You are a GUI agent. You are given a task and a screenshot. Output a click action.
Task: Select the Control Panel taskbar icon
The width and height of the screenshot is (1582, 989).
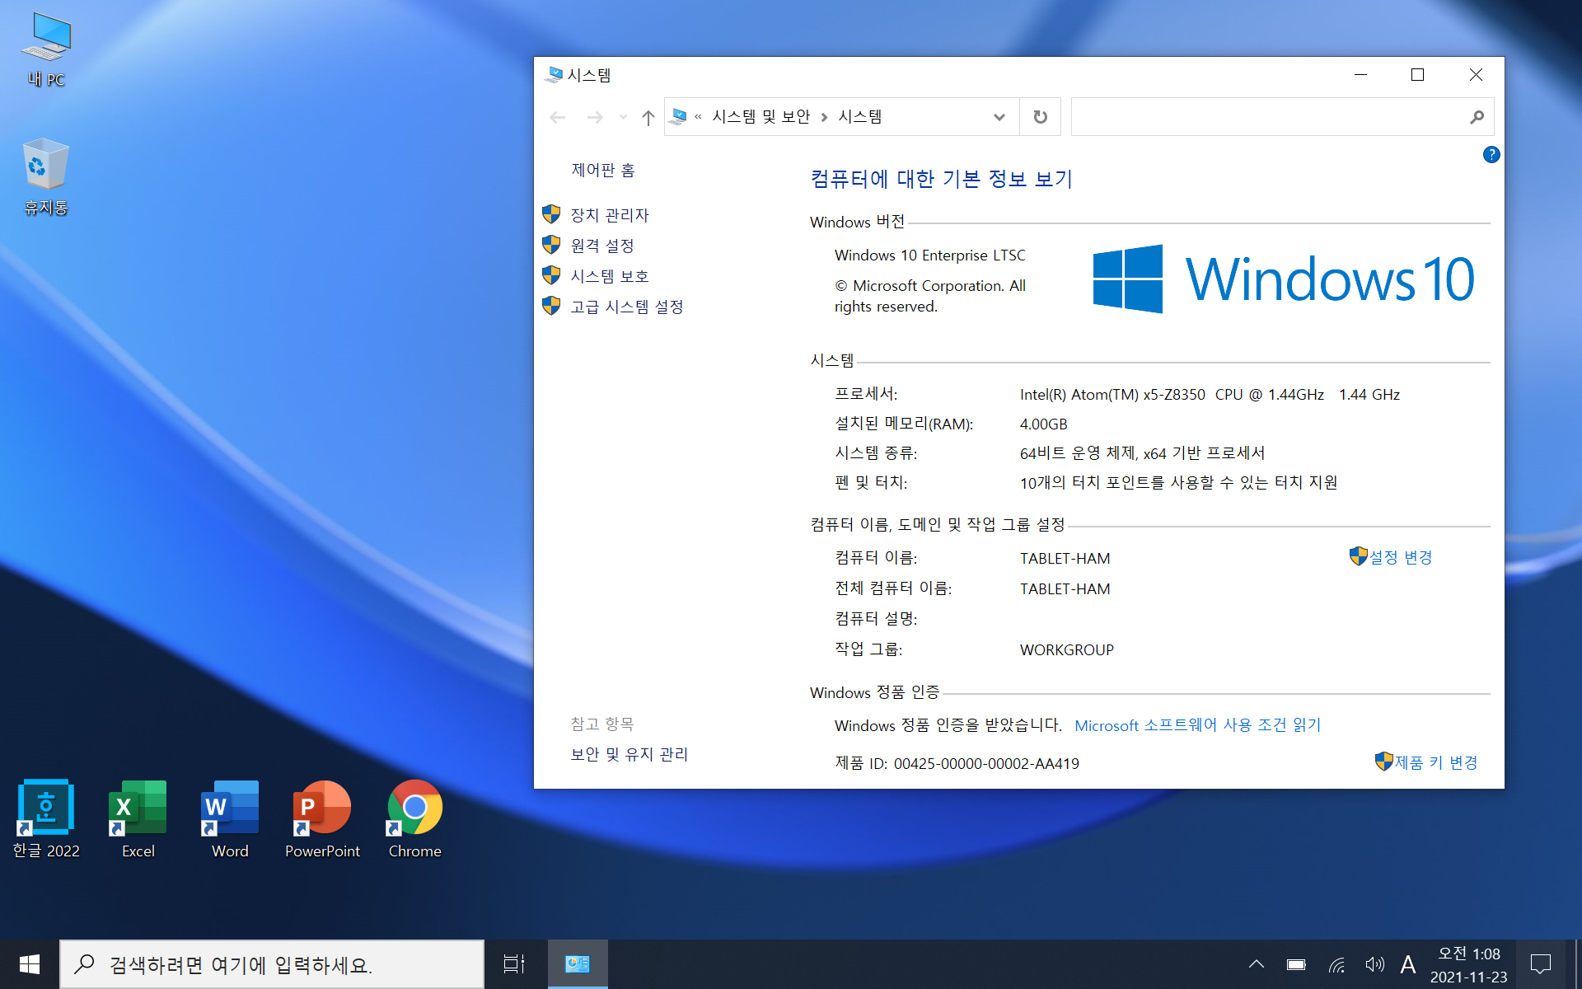578,964
